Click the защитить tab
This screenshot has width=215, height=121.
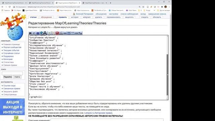click(129, 17)
